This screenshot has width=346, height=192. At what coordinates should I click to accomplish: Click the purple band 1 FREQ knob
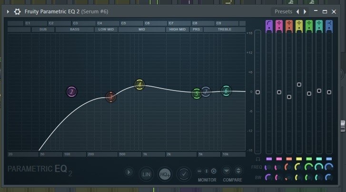(x=268, y=168)
